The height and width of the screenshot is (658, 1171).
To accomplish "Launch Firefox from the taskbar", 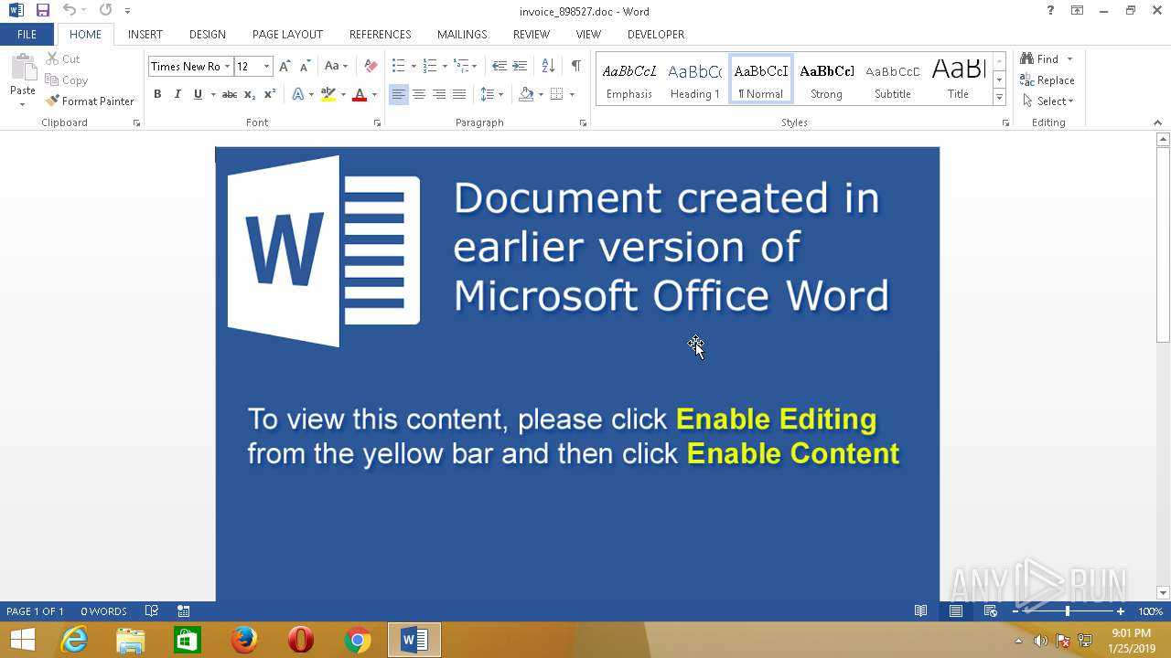I will [x=244, y=640].
